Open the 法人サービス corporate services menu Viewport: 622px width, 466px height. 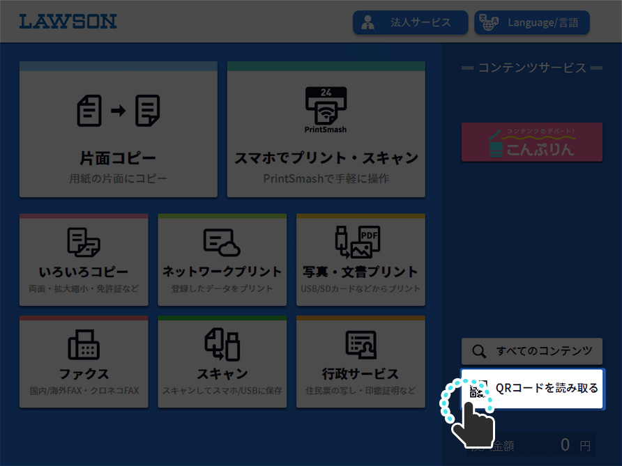pyautogui.click(x=410, y=22)
